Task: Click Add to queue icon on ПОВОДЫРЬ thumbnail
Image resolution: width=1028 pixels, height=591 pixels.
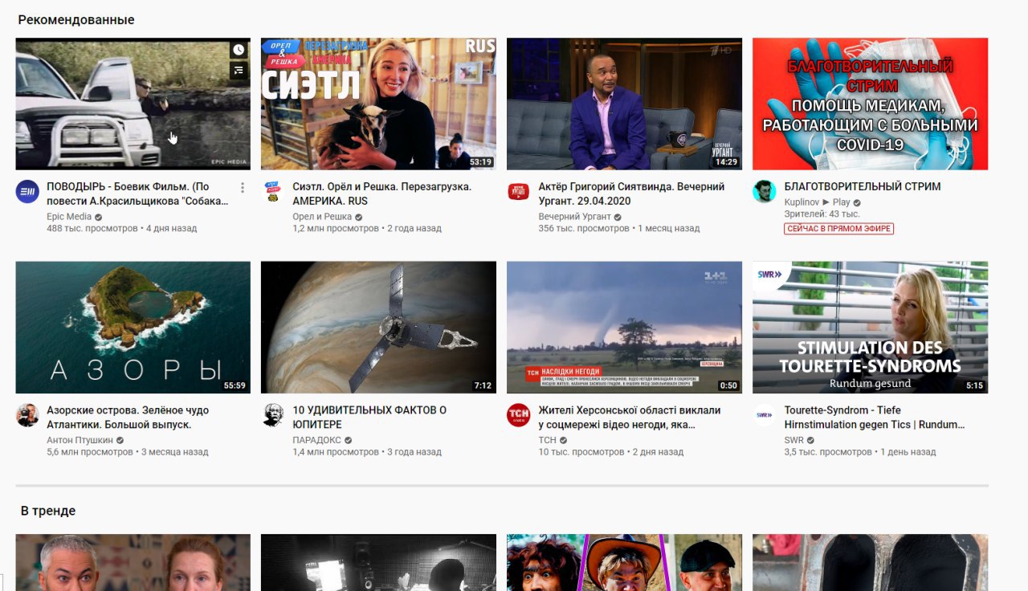Action: tap(239, 71)
